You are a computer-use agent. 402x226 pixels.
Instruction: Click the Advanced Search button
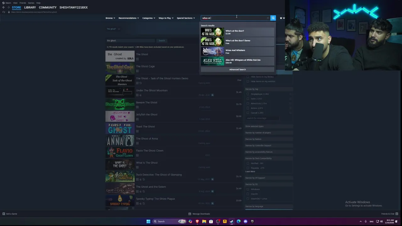tap(237, 69)
